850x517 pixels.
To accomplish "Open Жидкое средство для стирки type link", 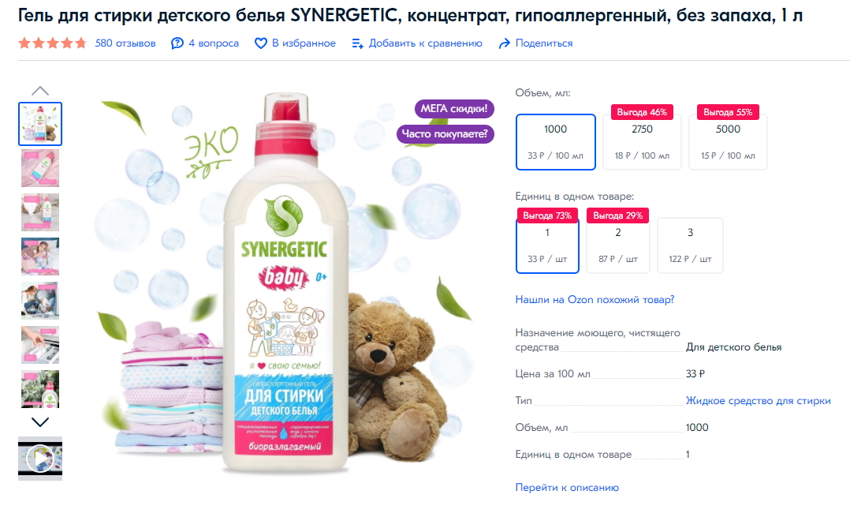I will (x=758, y=400).
